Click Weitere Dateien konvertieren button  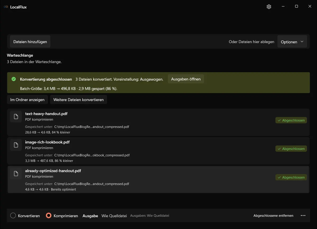pyautogui.click(x=78, y=100)
